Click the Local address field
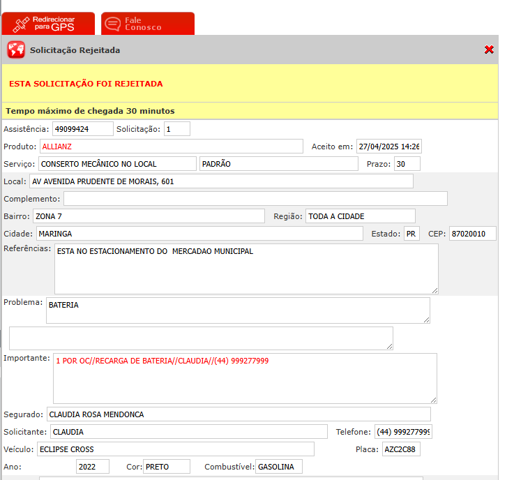514x480 pixels. click(x=221, y=181)
